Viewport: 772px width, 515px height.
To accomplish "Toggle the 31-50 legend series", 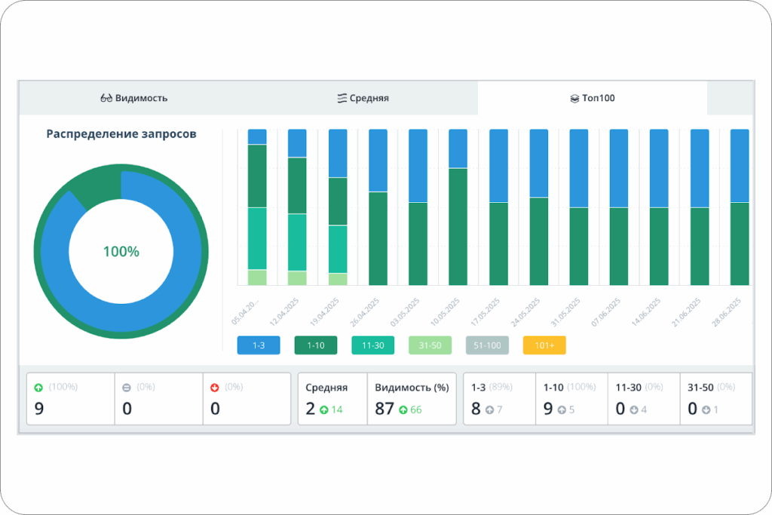I will pyautogui.click(x=430, y=345).
